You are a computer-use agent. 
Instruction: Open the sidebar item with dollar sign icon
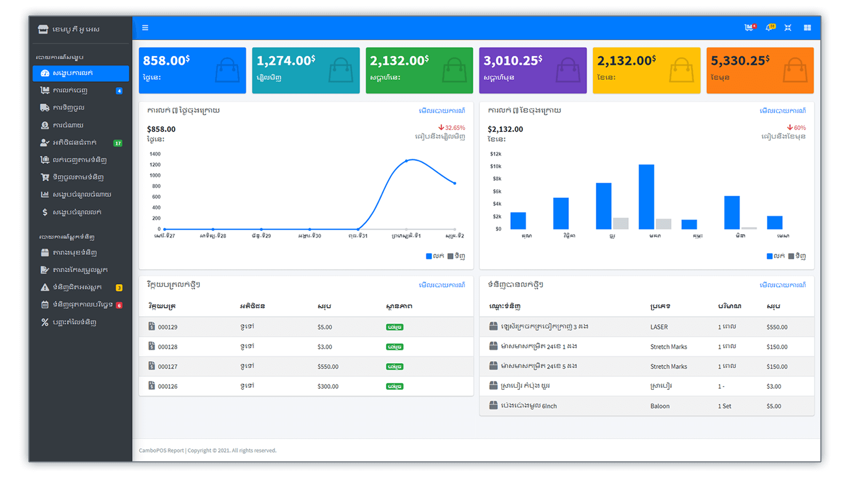76,212
